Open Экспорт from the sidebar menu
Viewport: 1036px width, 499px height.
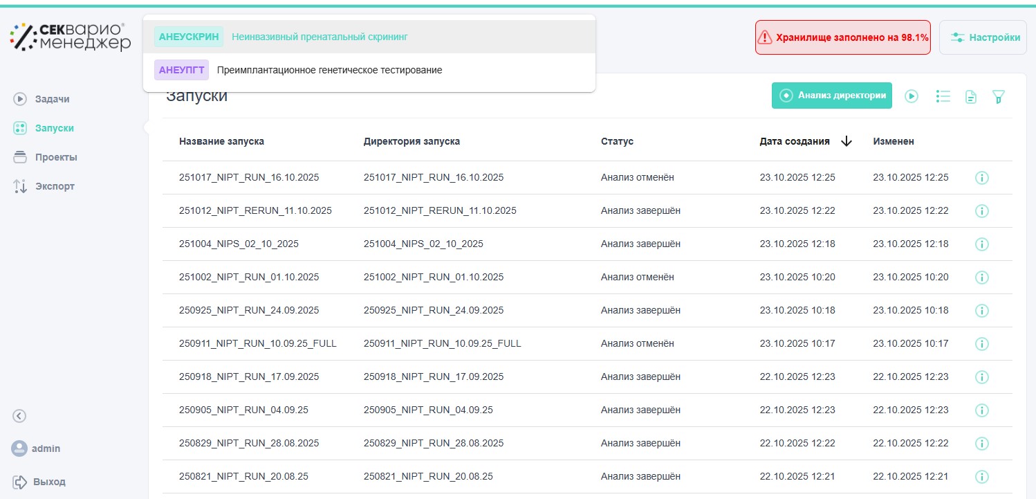(55, 186)
